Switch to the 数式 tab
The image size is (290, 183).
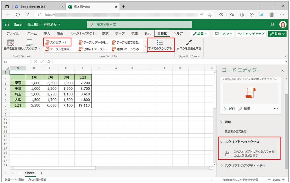pos(105,33)
